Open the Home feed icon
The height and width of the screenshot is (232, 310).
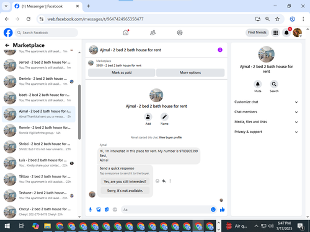pos(126,33)
